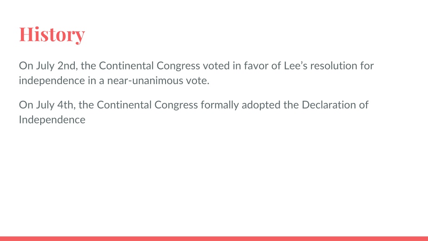
Task: Click the July 4th paragraph text
Action: pyautogui.click(x=194, y=112)
